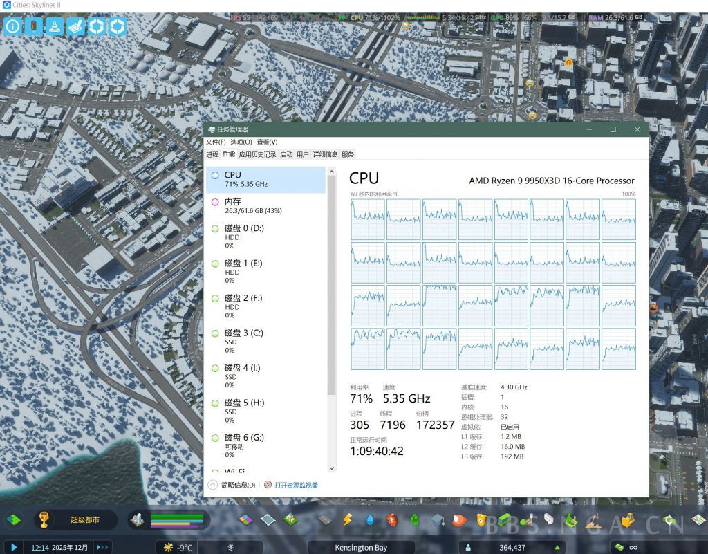Click the 打开资源监视器 link

click(296, 485)
